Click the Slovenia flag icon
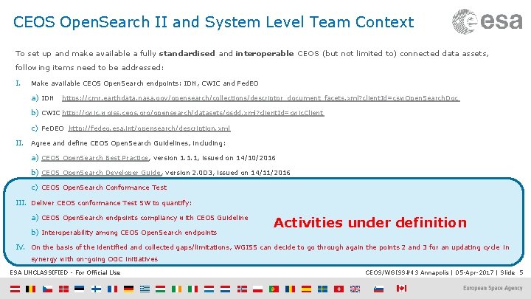The height and width of the screenshot is (299, 531). coord(378,289)
